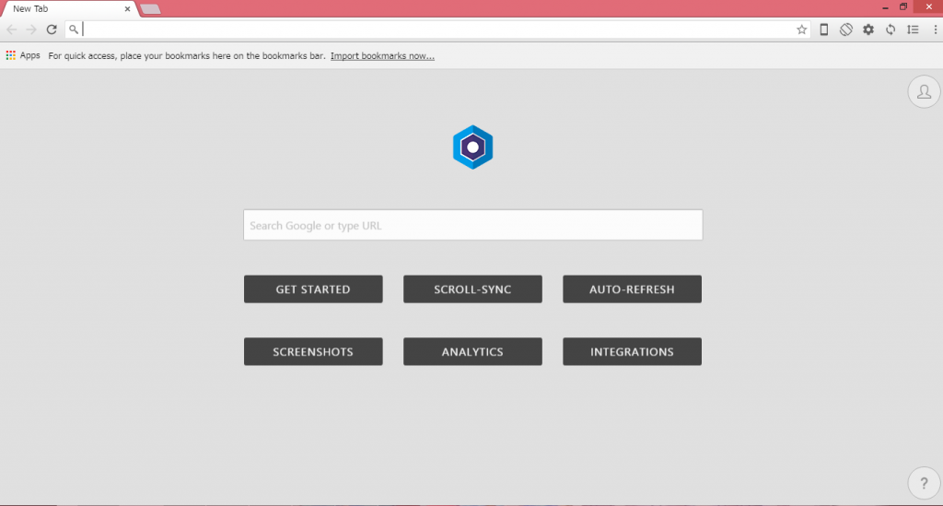Click the ANALYTICS button
The width and height of the screenshot is (943, 506).
tap(472, 352)
